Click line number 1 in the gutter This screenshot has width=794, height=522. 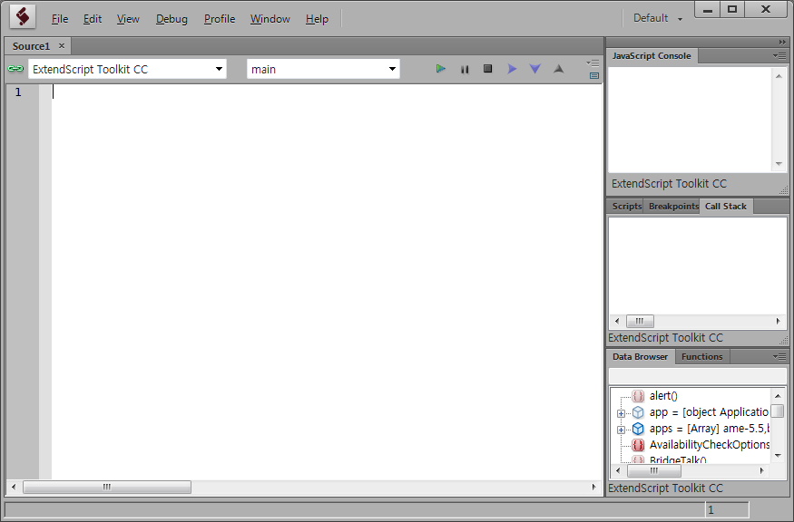tap(18, 92)
